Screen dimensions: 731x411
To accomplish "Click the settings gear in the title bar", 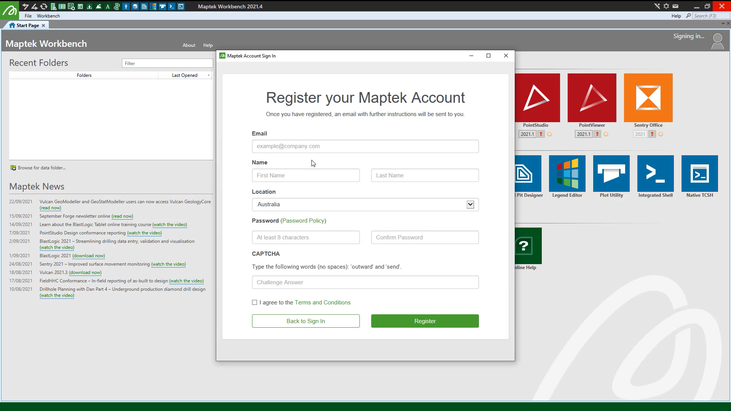I will click(666, 6).
